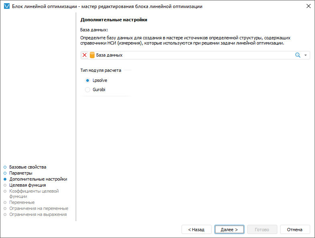Click the Параметры step bullet
Viewport: 315px width, 238px height.
tap(5, 173)
